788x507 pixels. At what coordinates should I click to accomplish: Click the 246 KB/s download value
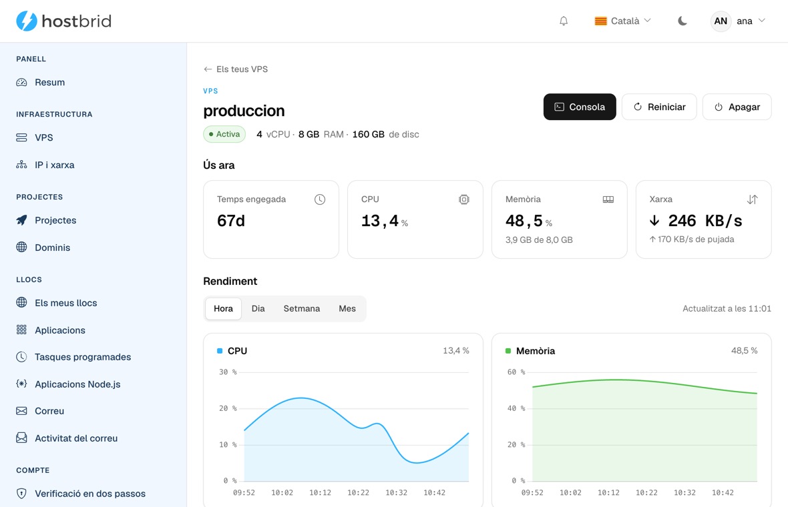696,221
